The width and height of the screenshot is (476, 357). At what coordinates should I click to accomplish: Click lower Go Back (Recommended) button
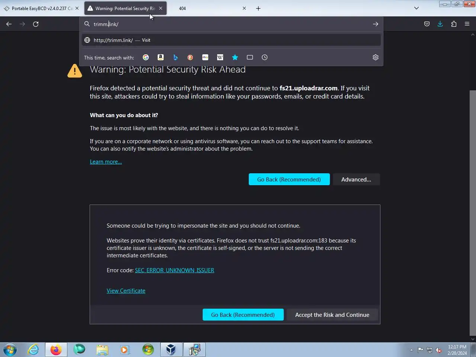[x=243, y=315]
